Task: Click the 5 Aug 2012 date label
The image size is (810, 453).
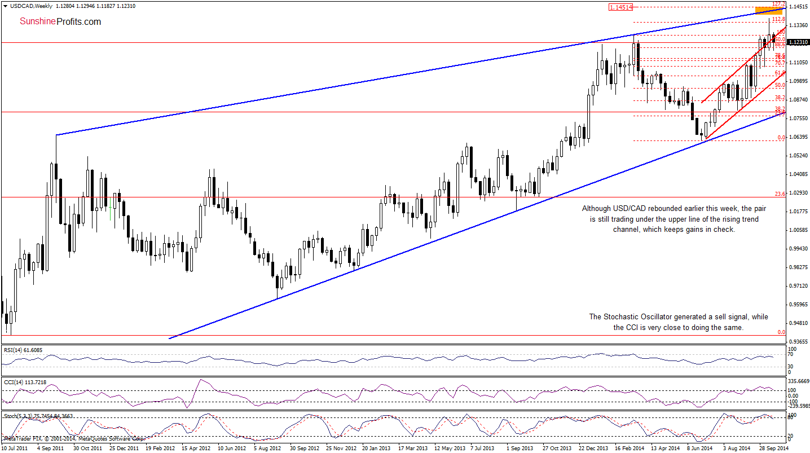Action: click(267, 448)
